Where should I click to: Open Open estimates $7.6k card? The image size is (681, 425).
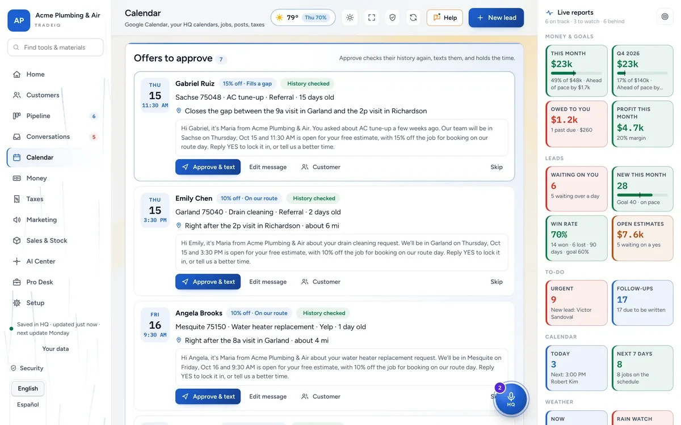click(642, 238)
